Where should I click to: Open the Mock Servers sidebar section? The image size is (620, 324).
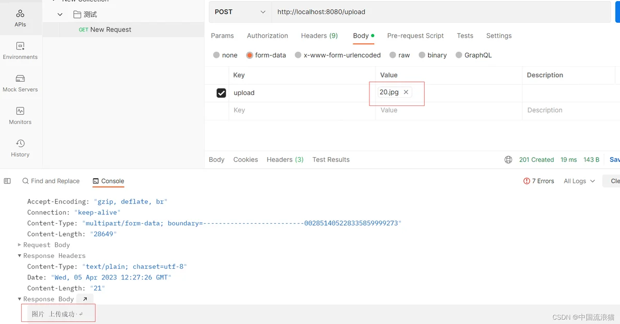pos(20,83)
